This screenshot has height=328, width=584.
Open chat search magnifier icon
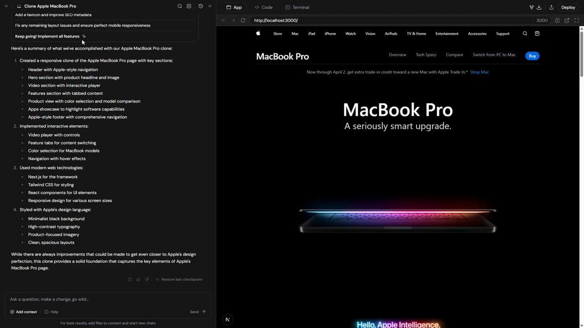(x=180, y=6)
